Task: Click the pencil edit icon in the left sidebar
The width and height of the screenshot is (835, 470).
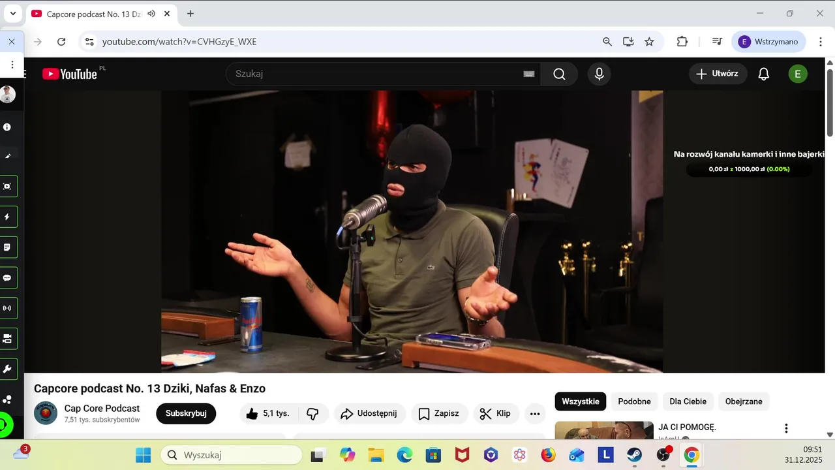Action: [x=7, y=156]
